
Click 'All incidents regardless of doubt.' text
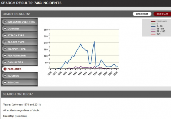click(22, 110)
